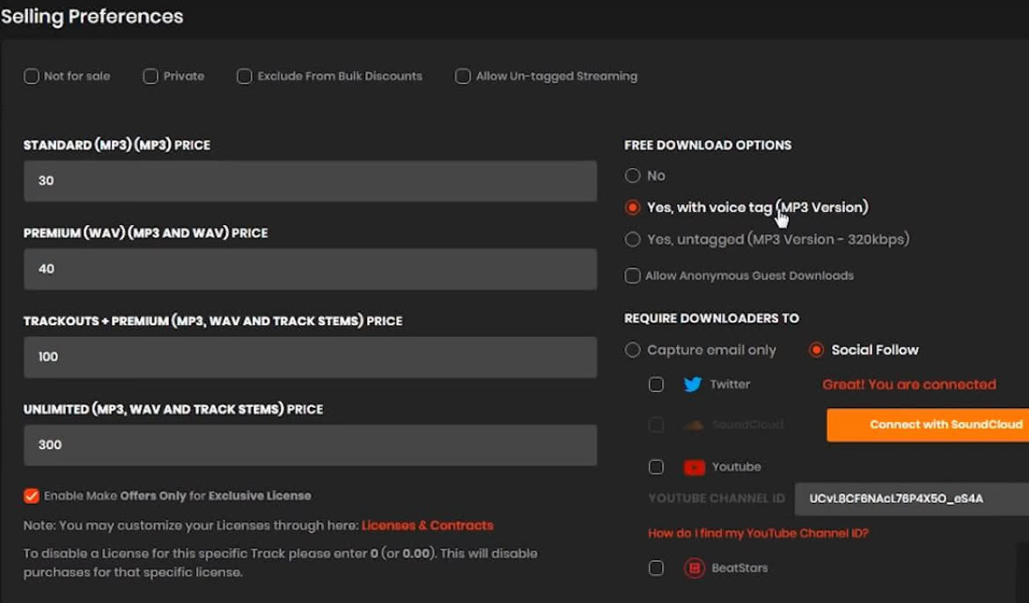The width and height of the screenshot is (1029, 603).
Task: Click the YouTube logo icon
Action: click(695, 467)
